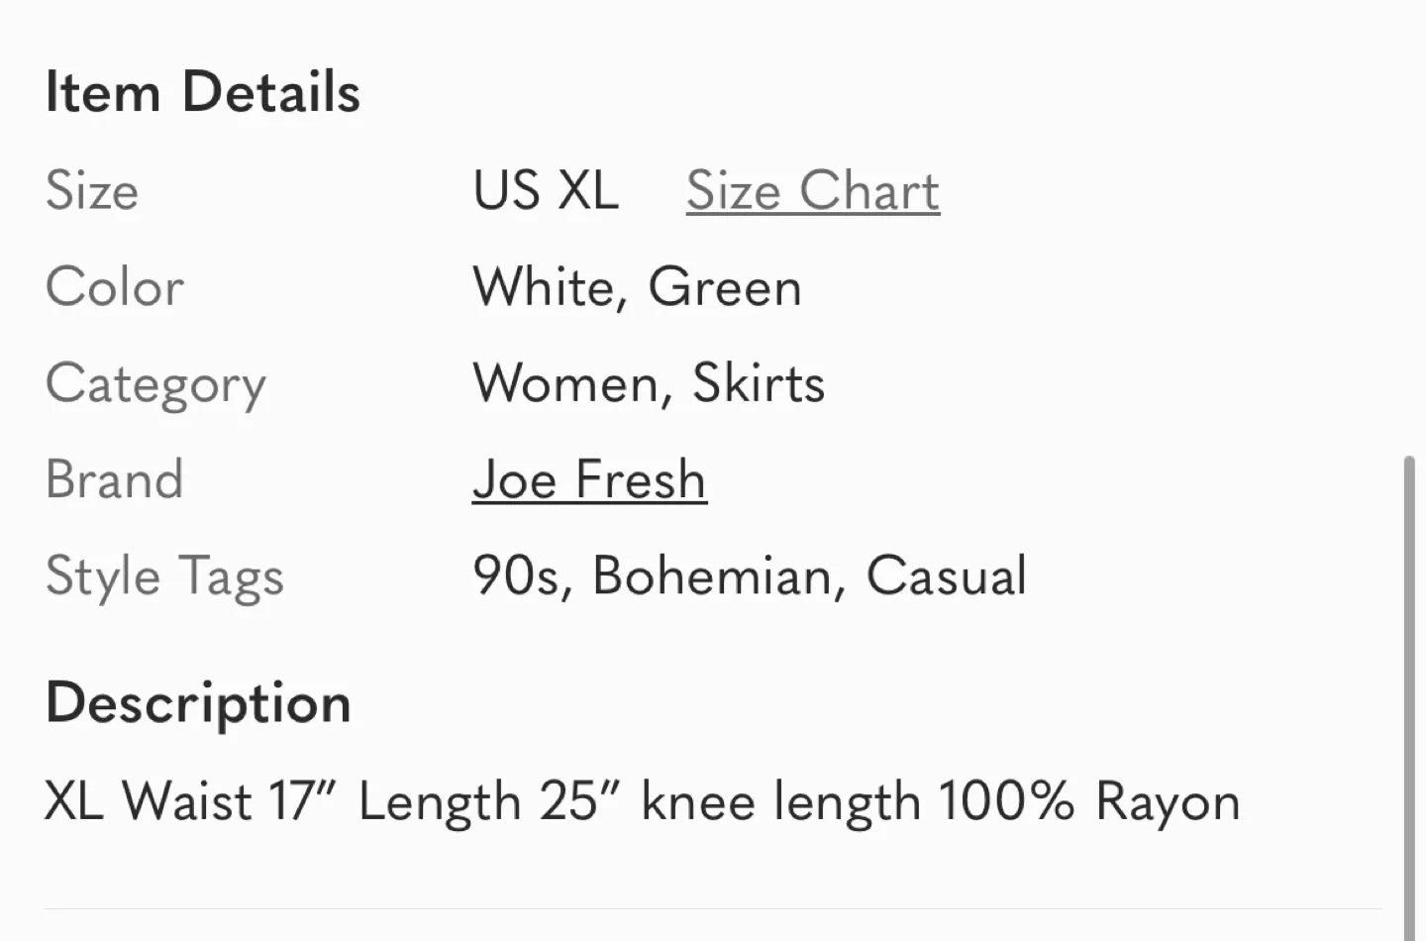
Task: Select the Green color value
Action: coord(725,287)
